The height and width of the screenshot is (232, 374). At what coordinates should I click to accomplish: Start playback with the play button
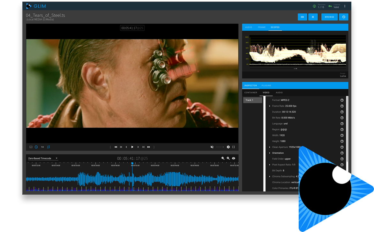(132, 147)
